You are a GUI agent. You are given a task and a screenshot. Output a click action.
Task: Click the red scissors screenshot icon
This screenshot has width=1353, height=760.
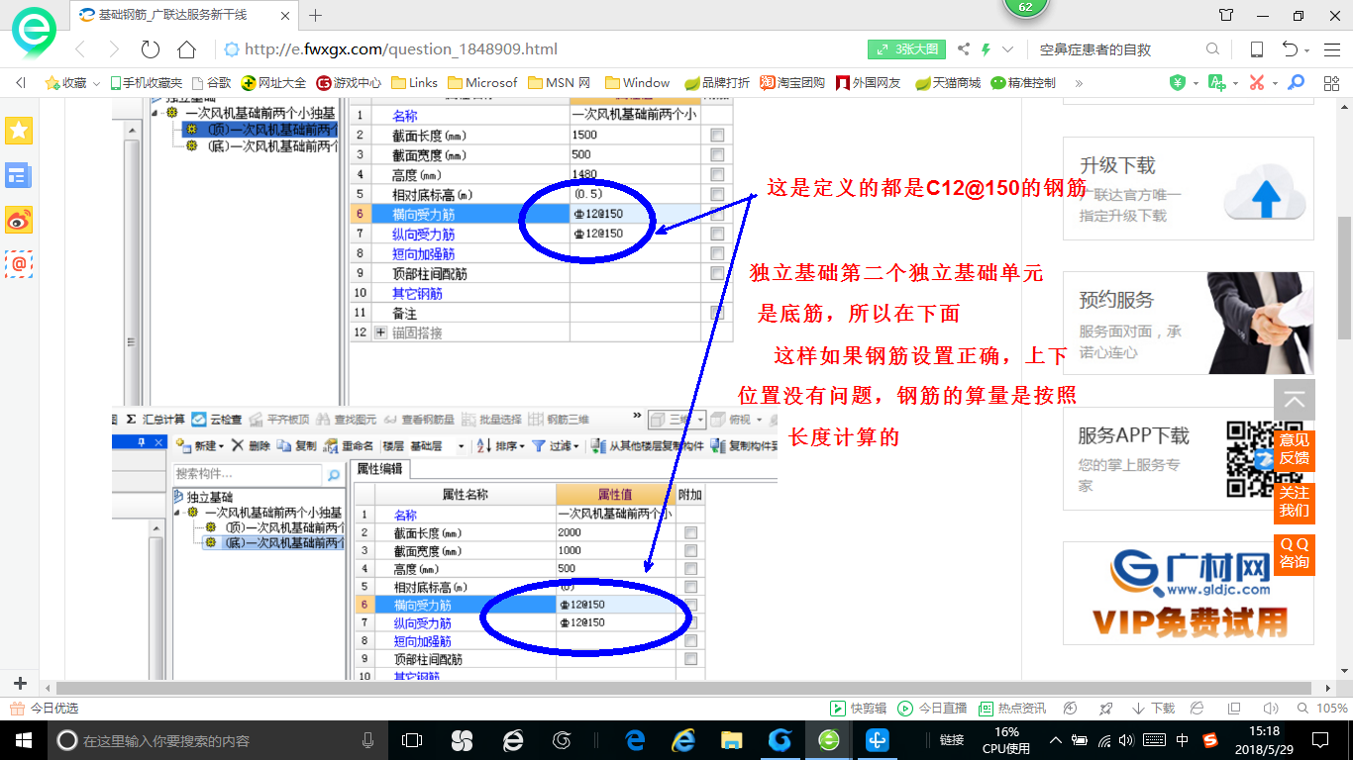click(1256, 83)
